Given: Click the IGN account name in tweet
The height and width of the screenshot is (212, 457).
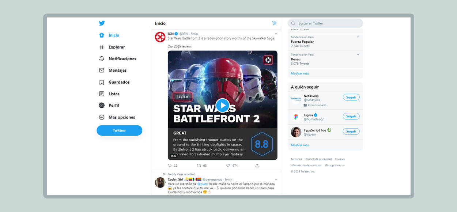Looking at the screenshot, I should 171,34.
